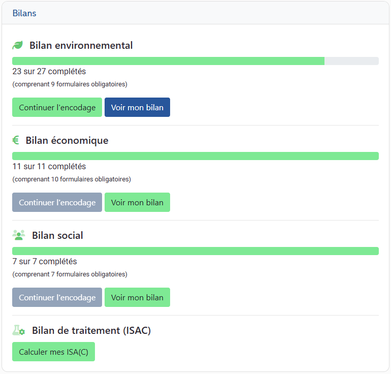Open Voir mon bilan for social
391x374 pixels.
coord(137,297)
